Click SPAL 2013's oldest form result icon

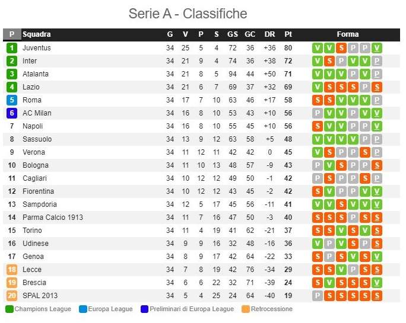coord(317,296)
